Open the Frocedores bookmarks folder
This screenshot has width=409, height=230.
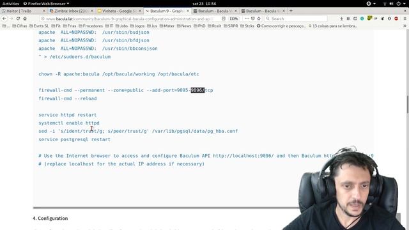coord(91,26)
